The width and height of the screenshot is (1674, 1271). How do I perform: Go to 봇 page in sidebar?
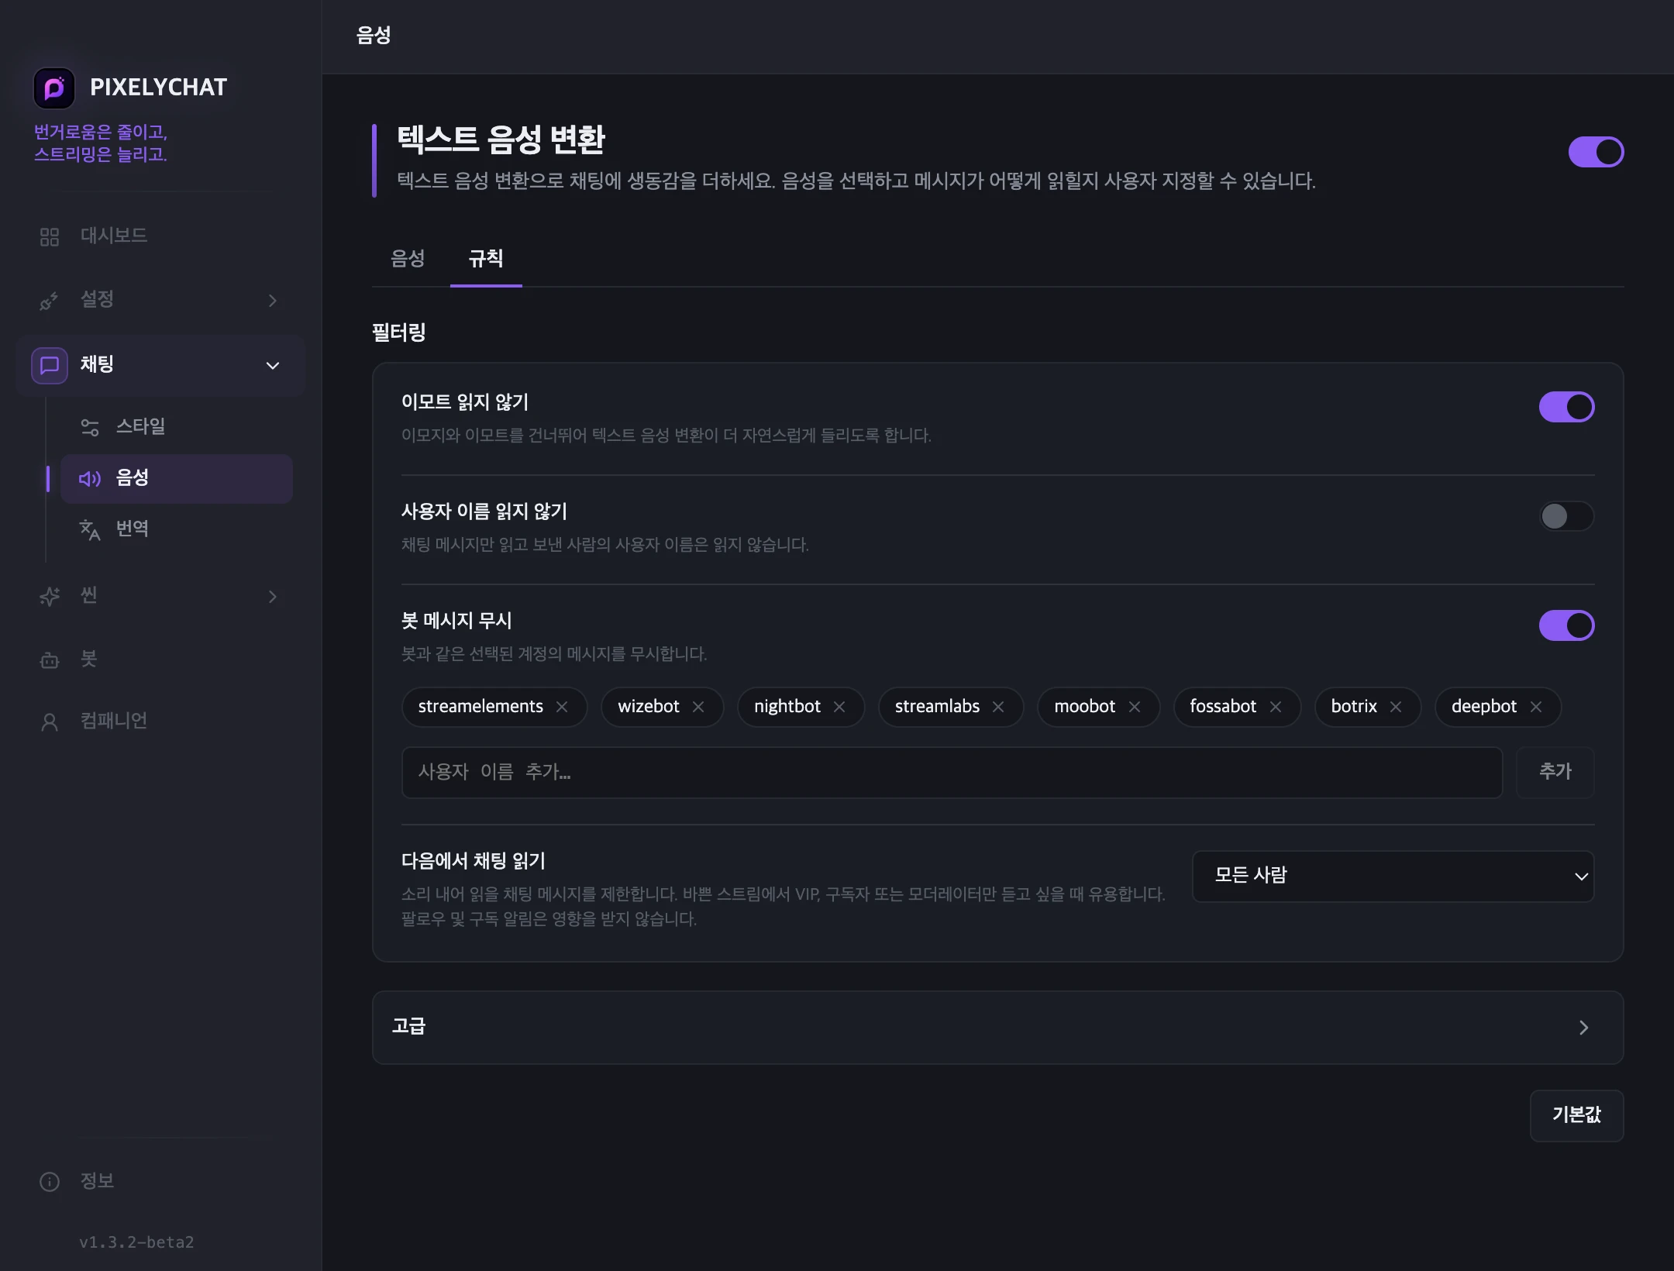(x=160, y=660)
